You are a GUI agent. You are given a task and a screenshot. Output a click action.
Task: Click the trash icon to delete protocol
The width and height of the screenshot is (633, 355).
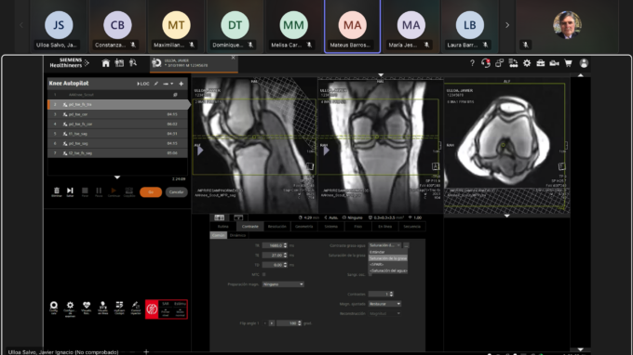(57, 191)
